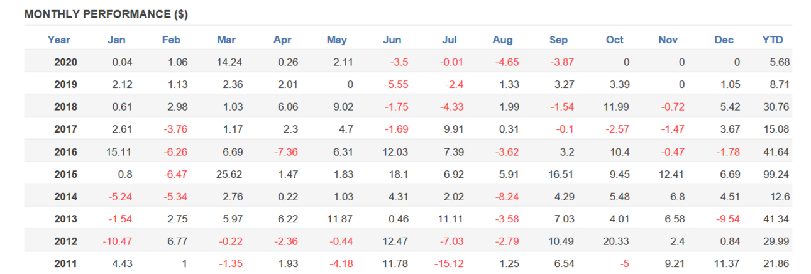Select the 99.24 YTD value for 2015
Viewport: 811px width, 274px height.
[776, 174]
